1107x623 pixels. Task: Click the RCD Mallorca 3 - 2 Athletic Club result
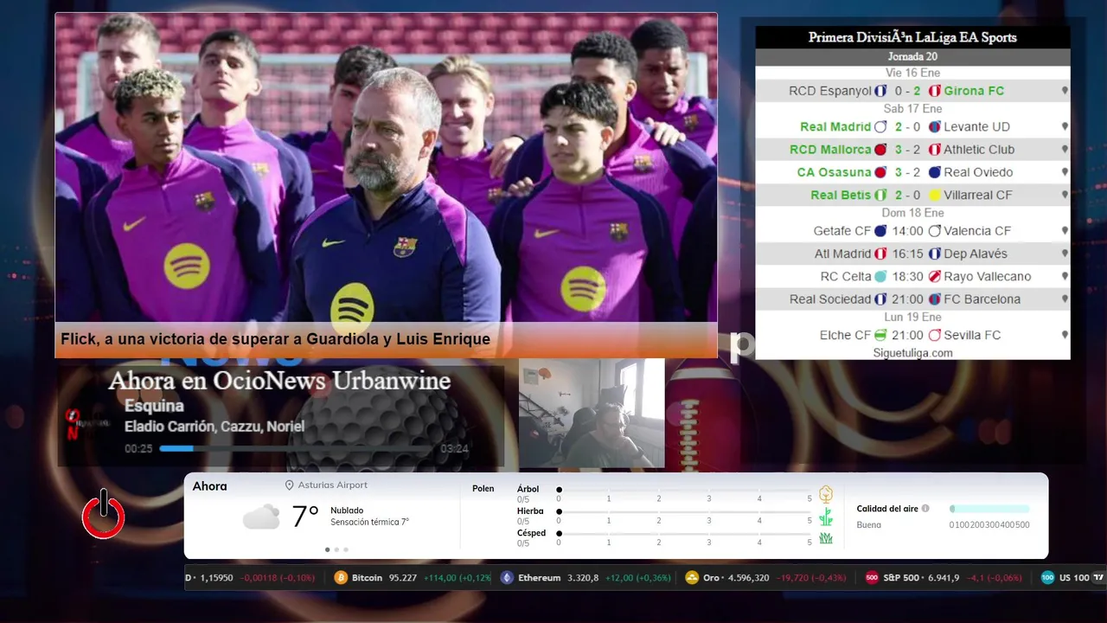[912, 150]
